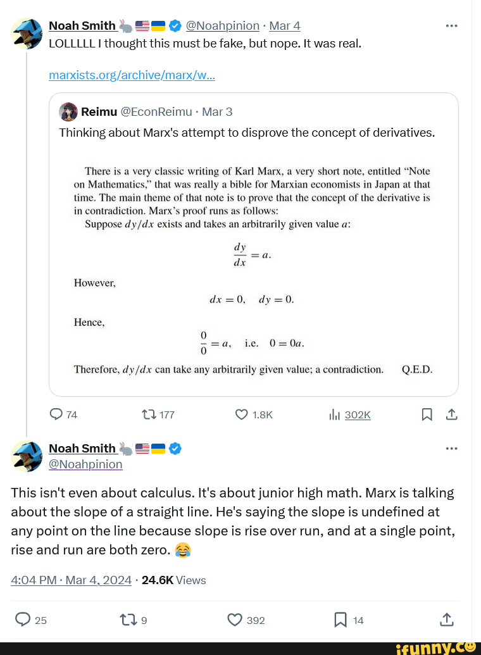481x655 pixels.
Task: Share the quoted tweet via upload icon
Action: tap(451, 415)
